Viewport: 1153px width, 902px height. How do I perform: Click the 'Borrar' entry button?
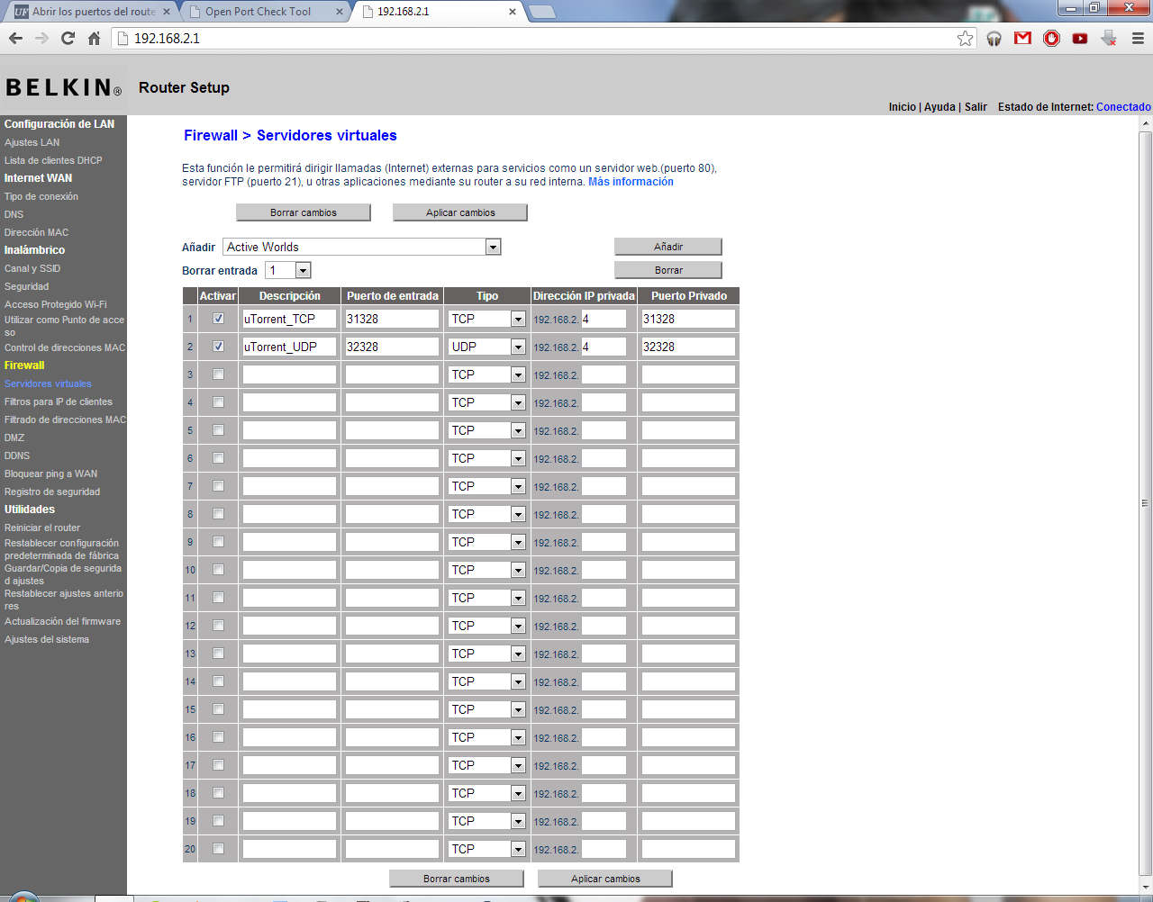pos(668,270)
